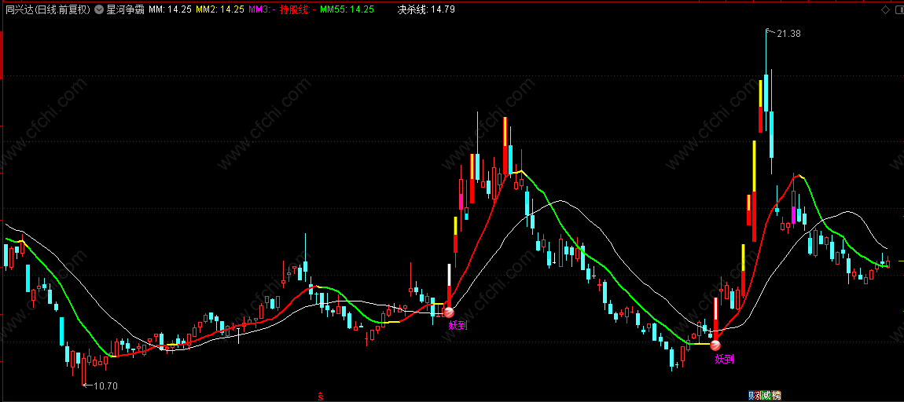Click the blue 财 event marker icon
Screen dimensions: 904x402
(751, 395)
